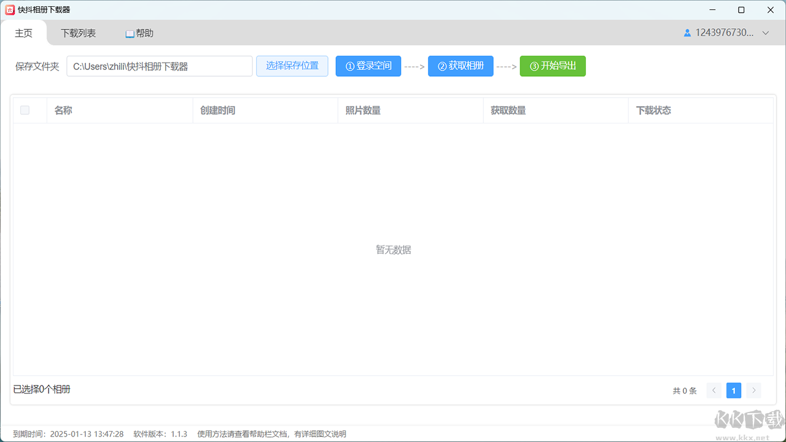Click the ① 登录空间 button
Screen dimensions: 786x442
(368, 66)
